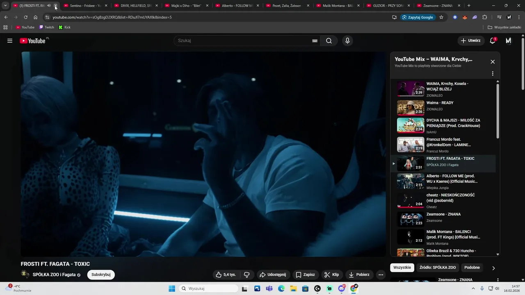Show hidden system tray icons
Screen dimensions: 525x295
pyautogui.click(x=473, y=288)
